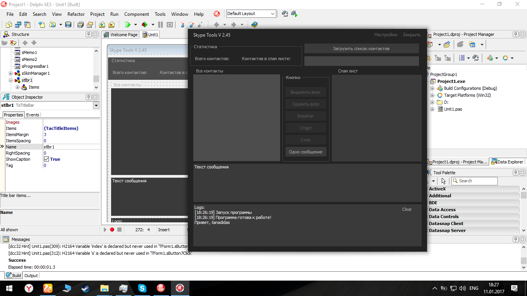
Task: Click the ENG language indicator in tray
Action: click(474, 288)
